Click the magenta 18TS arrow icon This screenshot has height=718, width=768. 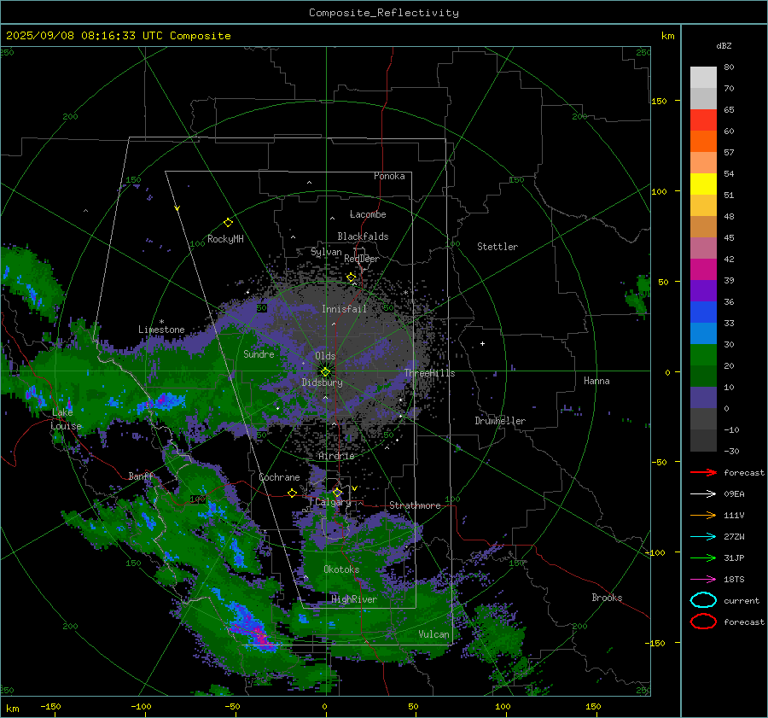tap(703, 580)
